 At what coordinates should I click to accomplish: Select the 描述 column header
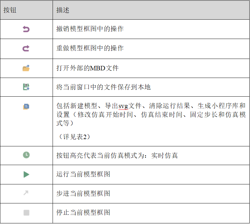click(63, 10)
